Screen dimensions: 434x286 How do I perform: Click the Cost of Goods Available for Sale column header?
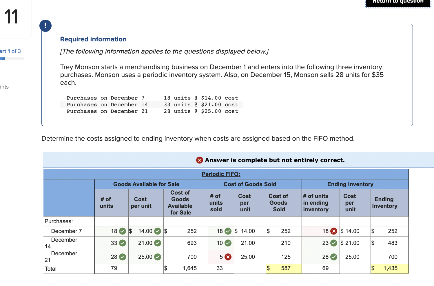pyautogui.click(x=180, y=203)
